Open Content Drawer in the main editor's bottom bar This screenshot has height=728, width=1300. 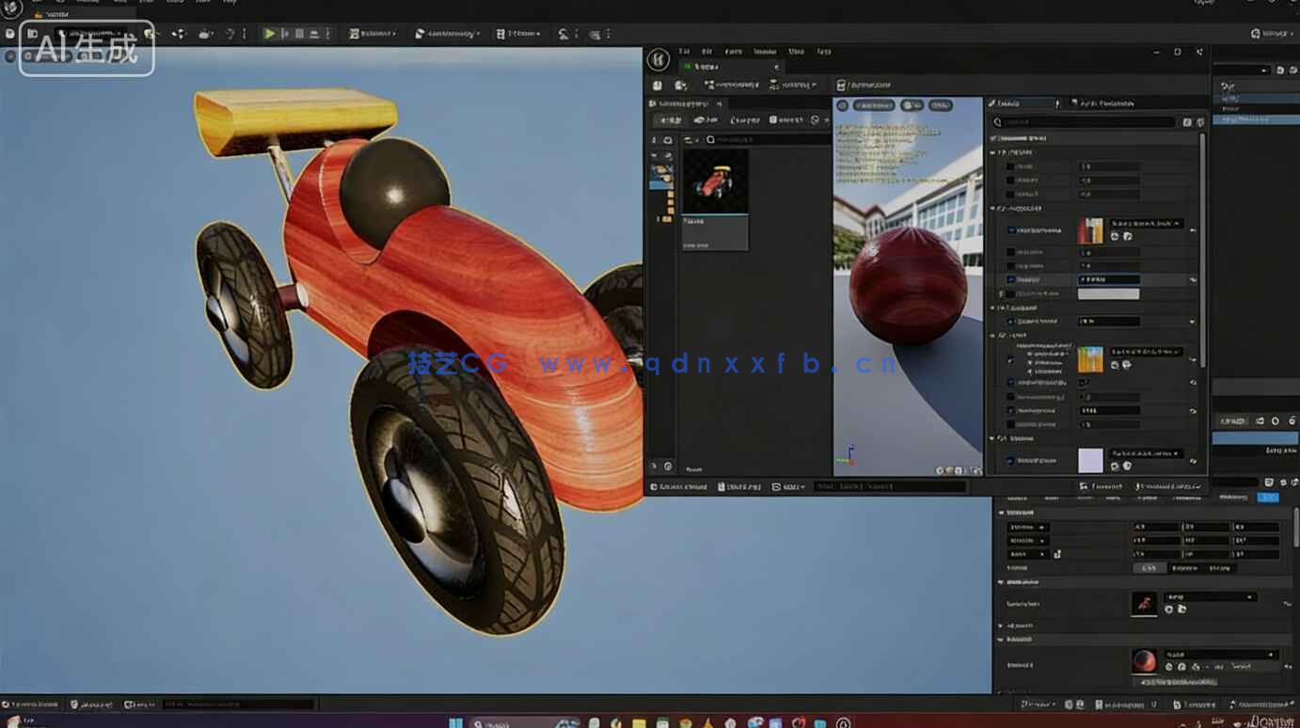click(32, 704)
